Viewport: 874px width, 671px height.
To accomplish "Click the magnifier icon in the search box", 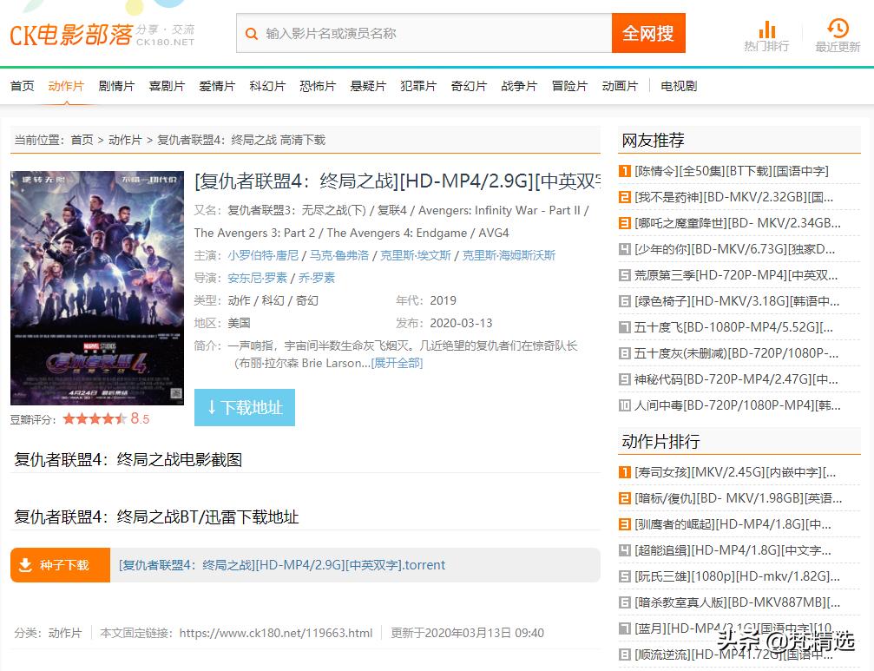I will coord(253,32).
